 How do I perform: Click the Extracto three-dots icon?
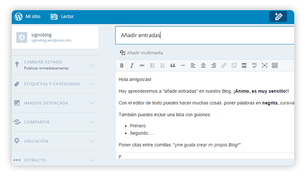pos(17,160)
